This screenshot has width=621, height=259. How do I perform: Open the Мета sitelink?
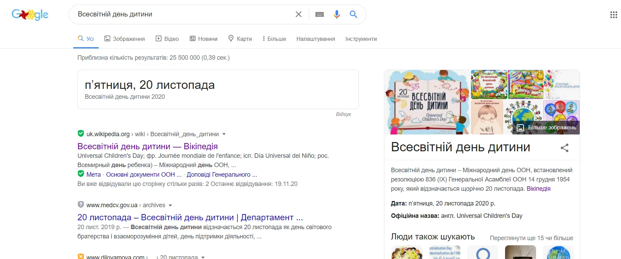(94, 175)
